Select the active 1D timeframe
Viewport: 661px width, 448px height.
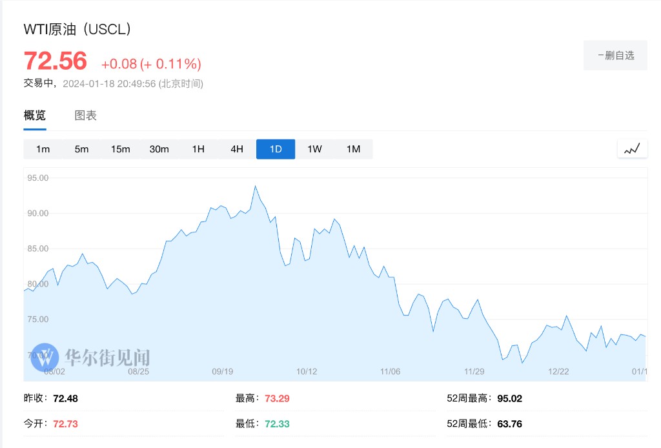click(276, 149)
